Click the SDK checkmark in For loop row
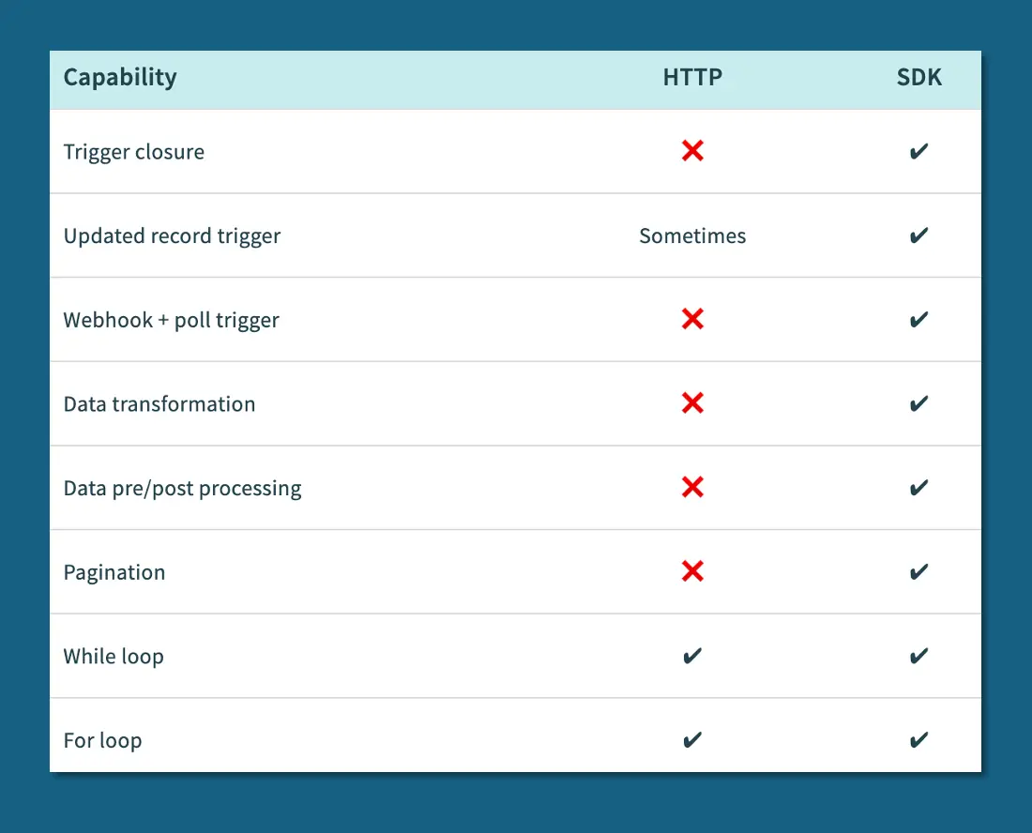The width and height of the screenshot is (1032, 833). pyautogui.click(x=918, y=740)
